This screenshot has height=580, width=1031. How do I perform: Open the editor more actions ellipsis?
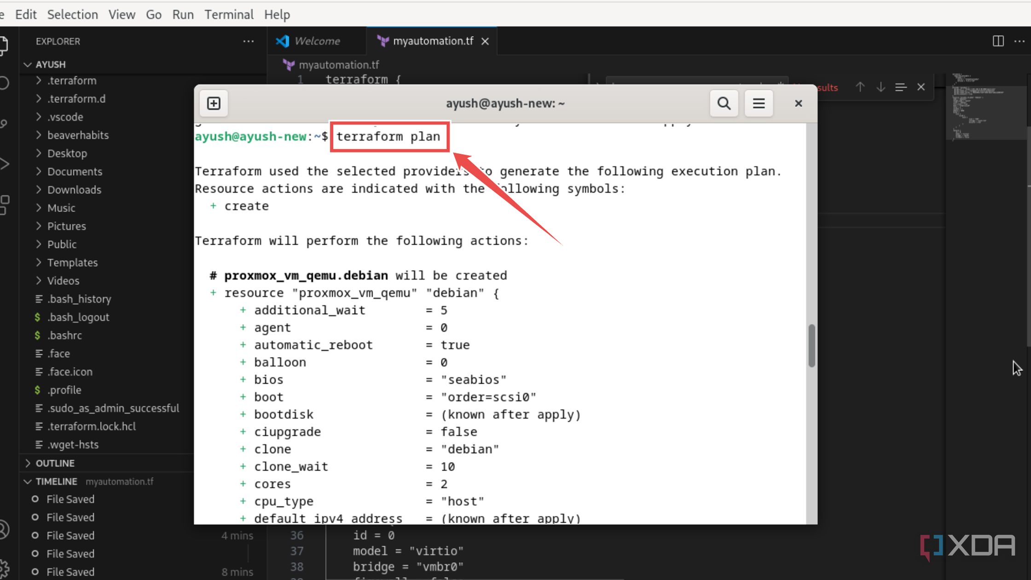click(1019, 41)
